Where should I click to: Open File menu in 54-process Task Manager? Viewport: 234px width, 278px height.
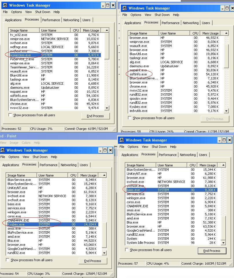click(3, 157)
